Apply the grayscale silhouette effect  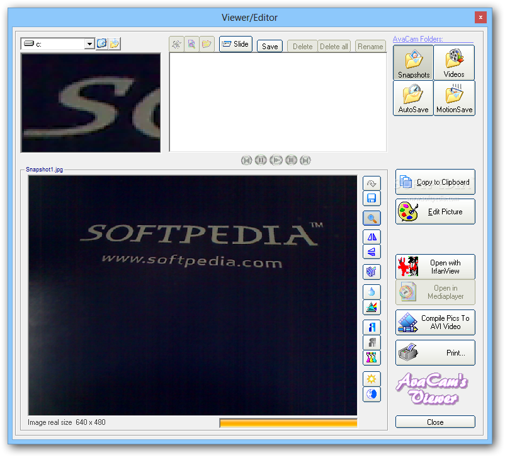(x=372, y=342)
